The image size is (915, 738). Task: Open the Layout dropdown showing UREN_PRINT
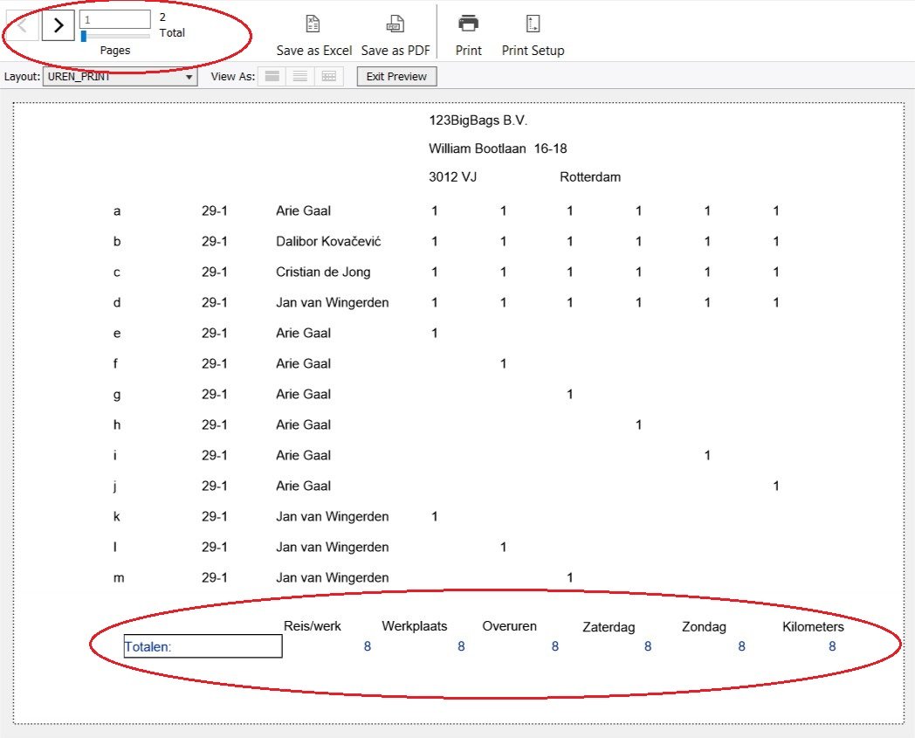coord(121,77)
